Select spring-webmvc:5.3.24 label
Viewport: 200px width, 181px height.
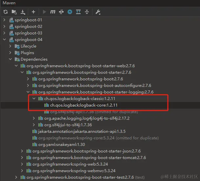74,171
